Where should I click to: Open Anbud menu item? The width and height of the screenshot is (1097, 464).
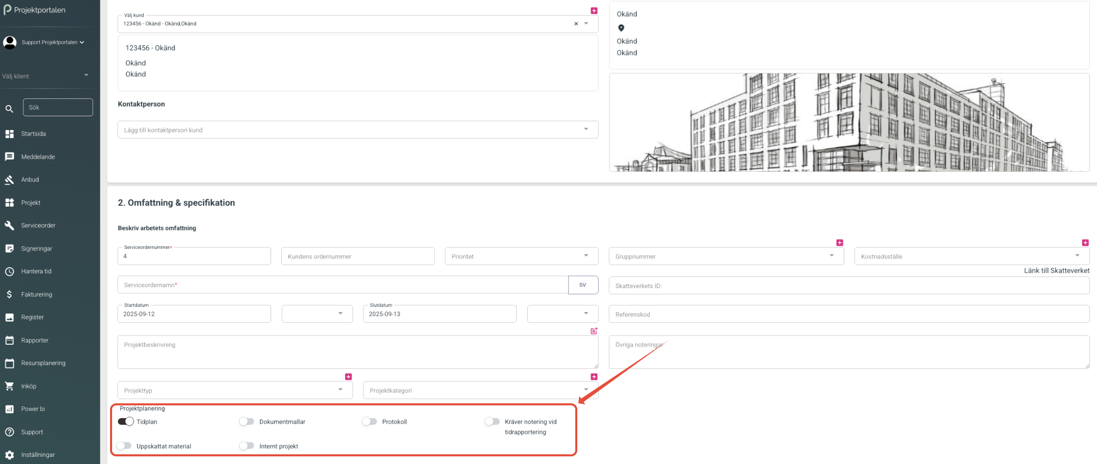[x=30, y=180]
